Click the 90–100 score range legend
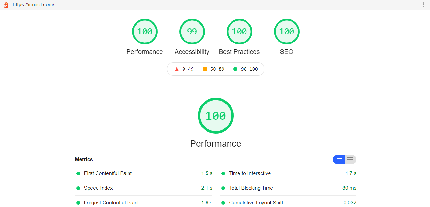Viewport: 430px width, 207px height. pos(246,69)
